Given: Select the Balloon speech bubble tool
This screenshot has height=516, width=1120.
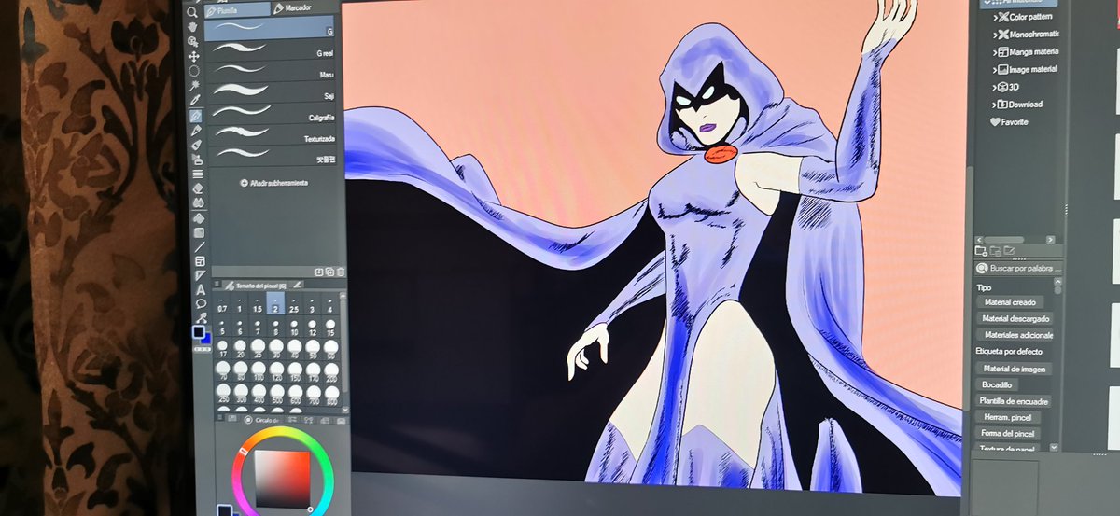Looking at the screenshot, I should coord(201,303).
